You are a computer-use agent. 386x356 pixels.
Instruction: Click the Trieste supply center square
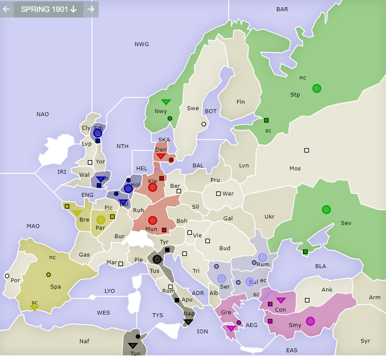click(x=185, y=254)
